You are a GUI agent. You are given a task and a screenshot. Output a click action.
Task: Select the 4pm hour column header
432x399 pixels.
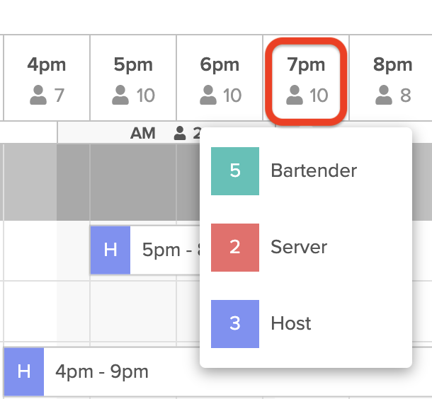tap(47, 78)
